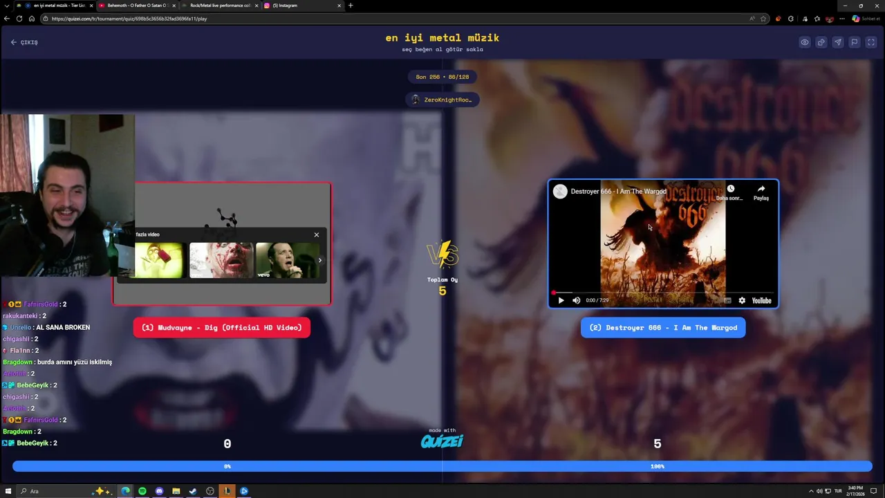Vote for Mudvayne - Dig button
Image resolution: width=885 pixels, height=498 pixels.
point(222,328)
